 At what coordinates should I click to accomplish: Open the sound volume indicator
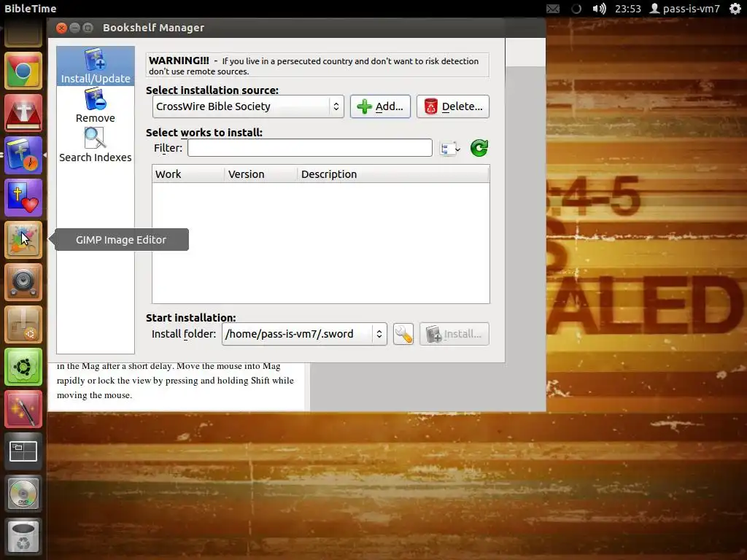pos(599,9)
